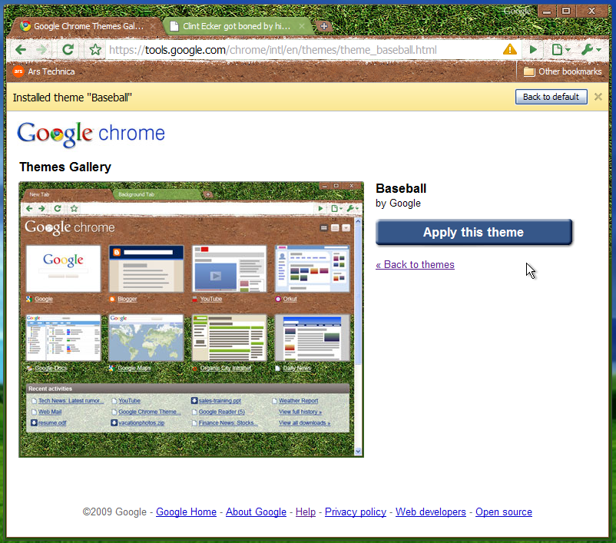
Task: Select the Google Chrome Themes Gallery tab
Action: coord(88,26)
